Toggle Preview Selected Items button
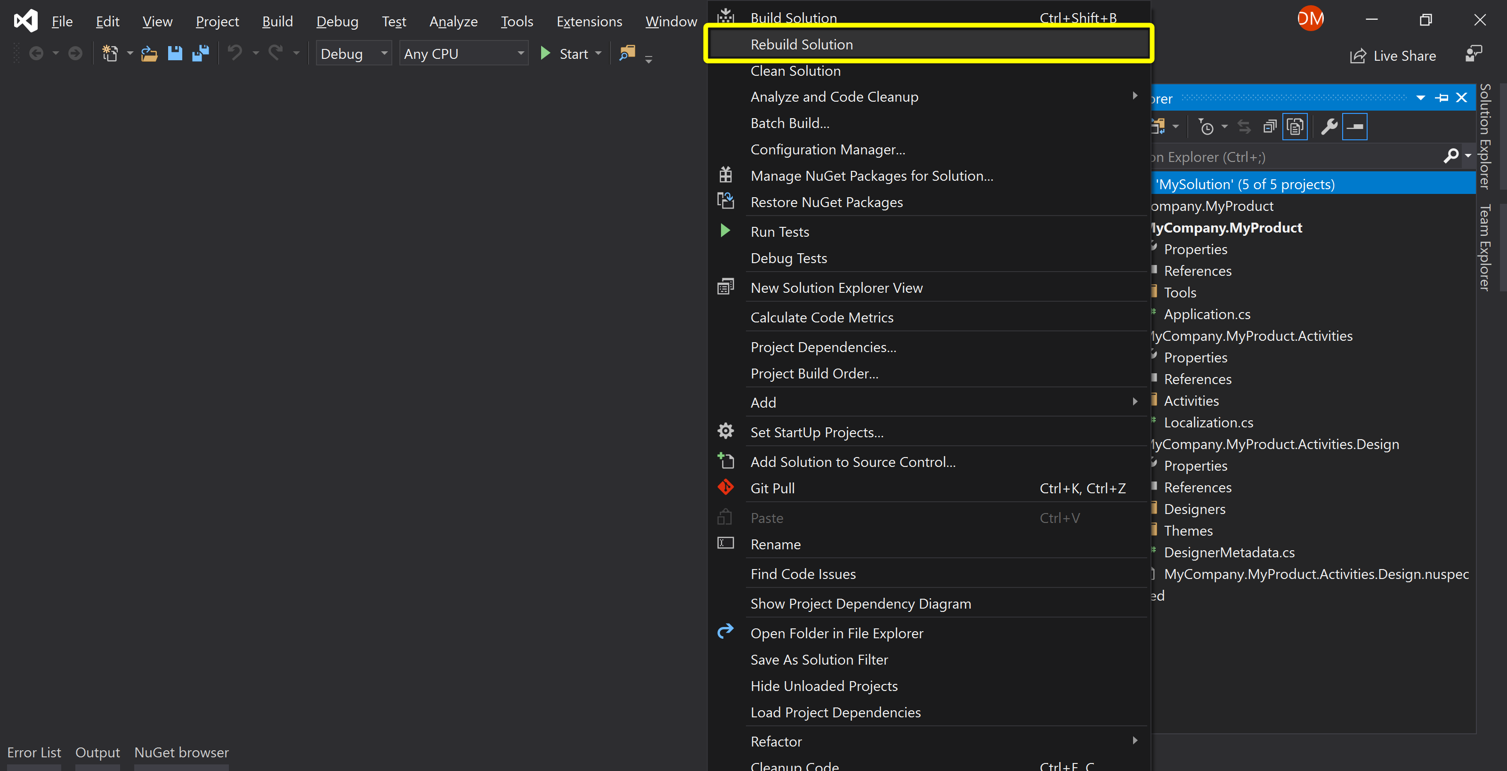 click(1354, 126)
